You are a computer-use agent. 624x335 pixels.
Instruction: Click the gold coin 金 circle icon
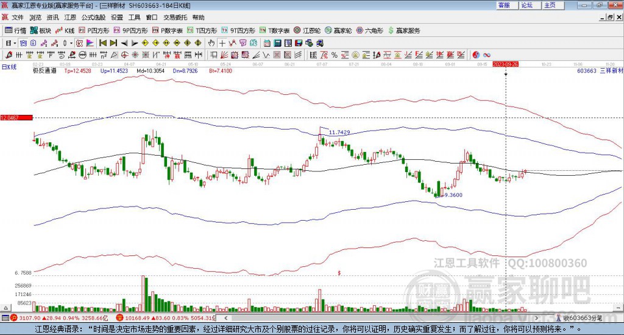tap(355, 55)
